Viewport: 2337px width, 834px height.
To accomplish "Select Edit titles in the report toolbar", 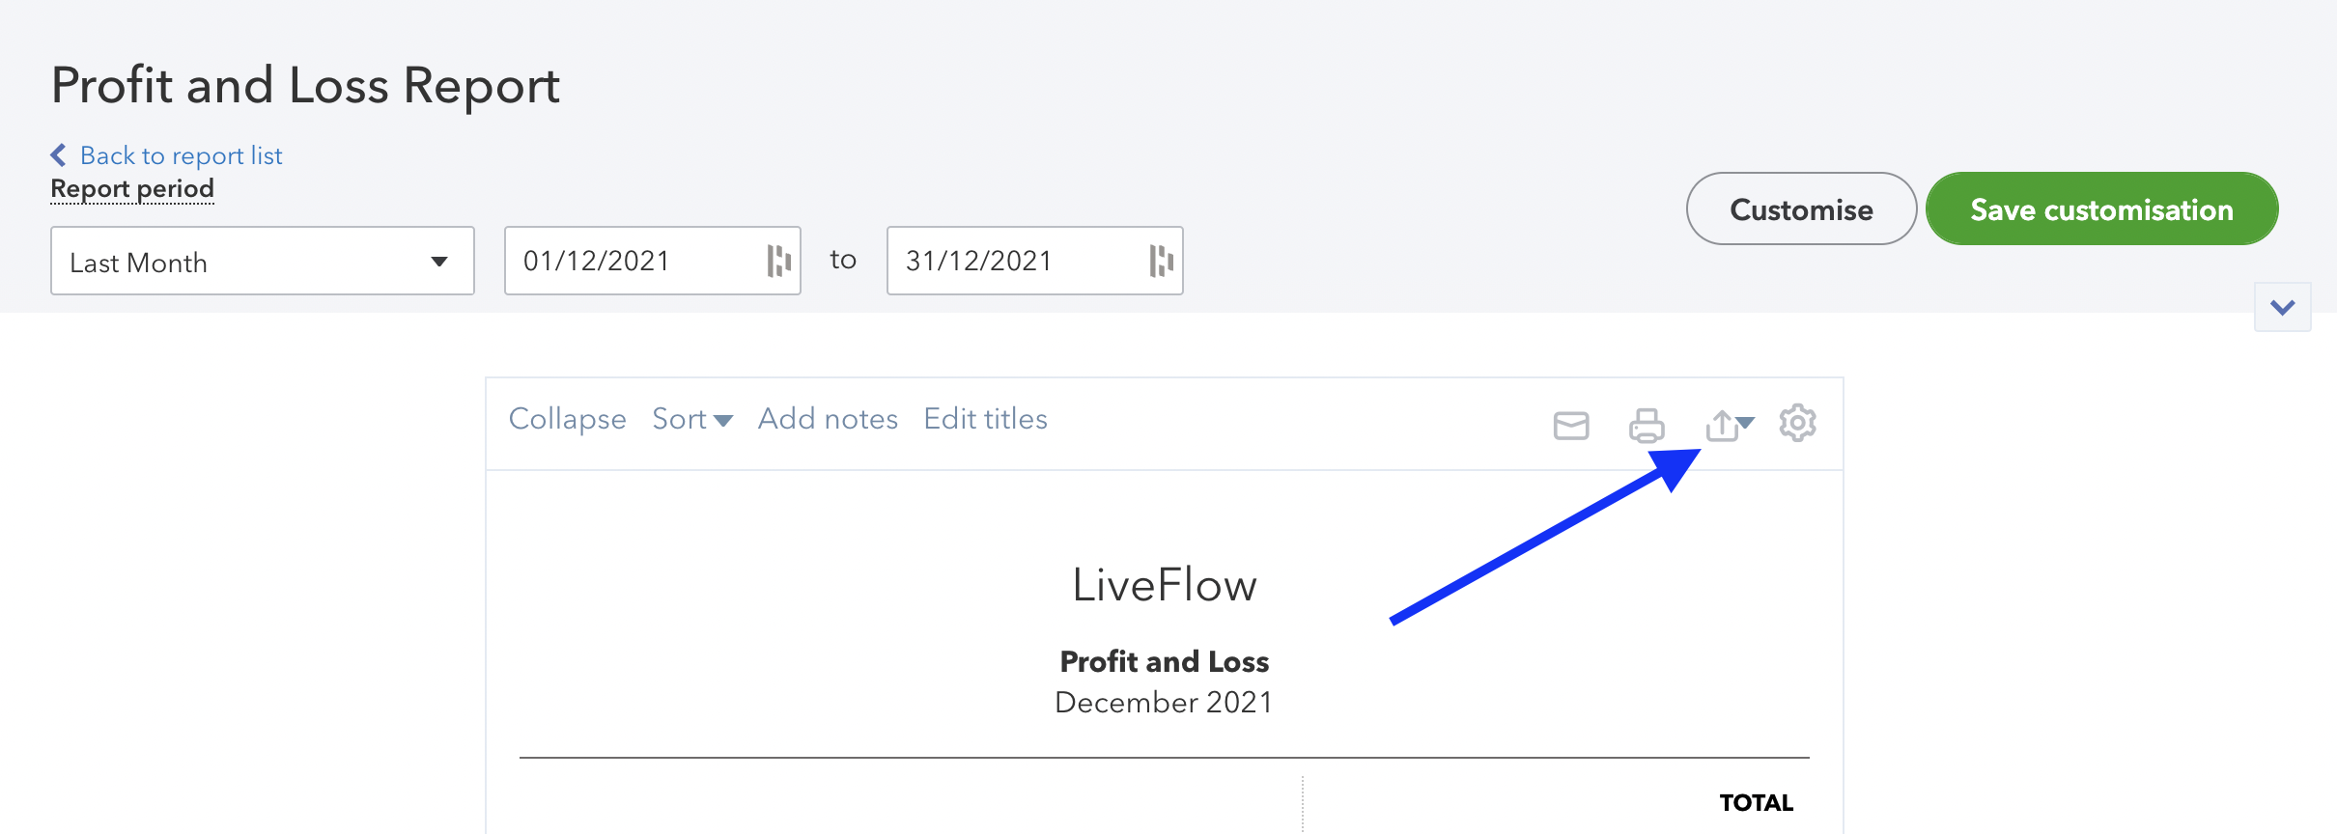I will [986, 419].
